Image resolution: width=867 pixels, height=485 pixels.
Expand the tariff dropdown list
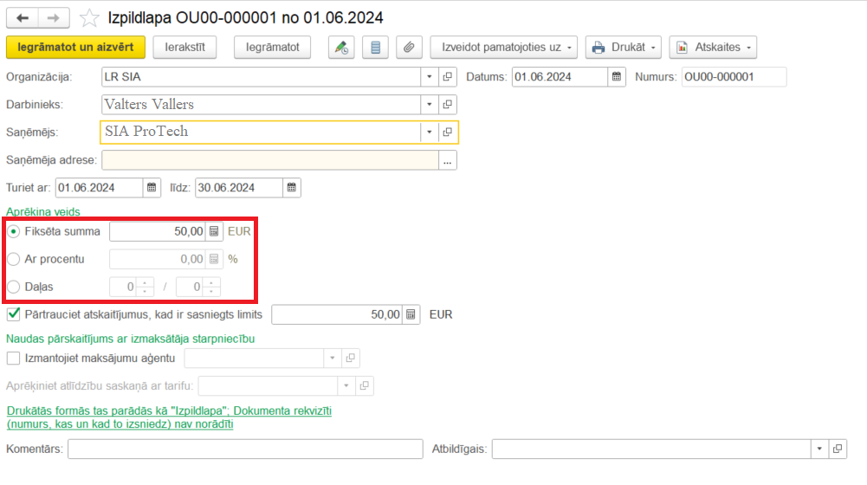(346, 385)
